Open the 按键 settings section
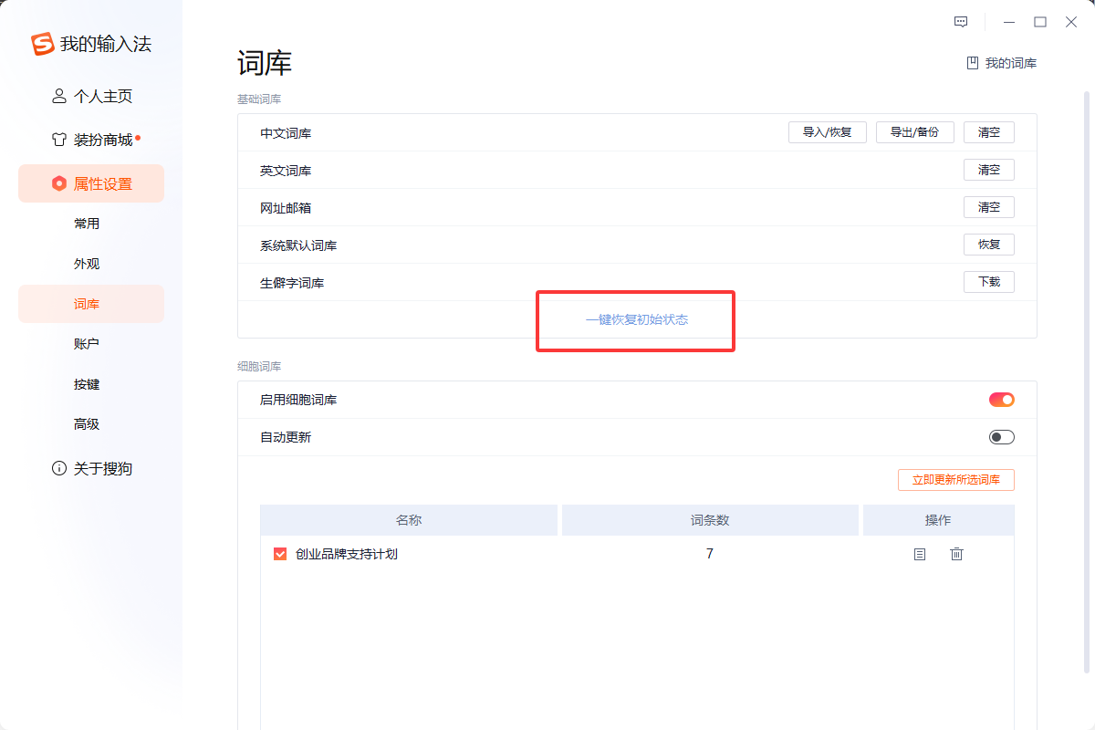 tap(86, 383)
